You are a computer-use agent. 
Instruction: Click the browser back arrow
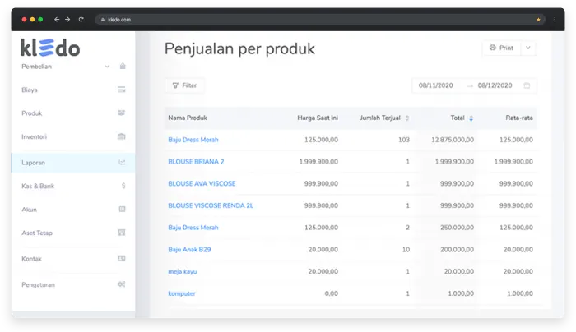tap(57, 20)
